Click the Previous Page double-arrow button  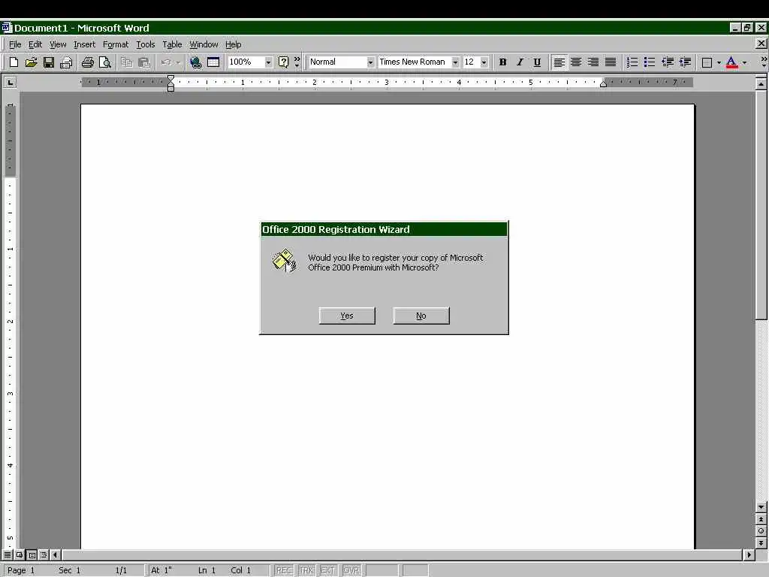coord(761,519)
